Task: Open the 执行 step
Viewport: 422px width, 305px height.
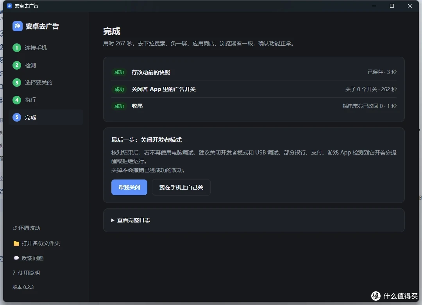Action: [46, 100]
